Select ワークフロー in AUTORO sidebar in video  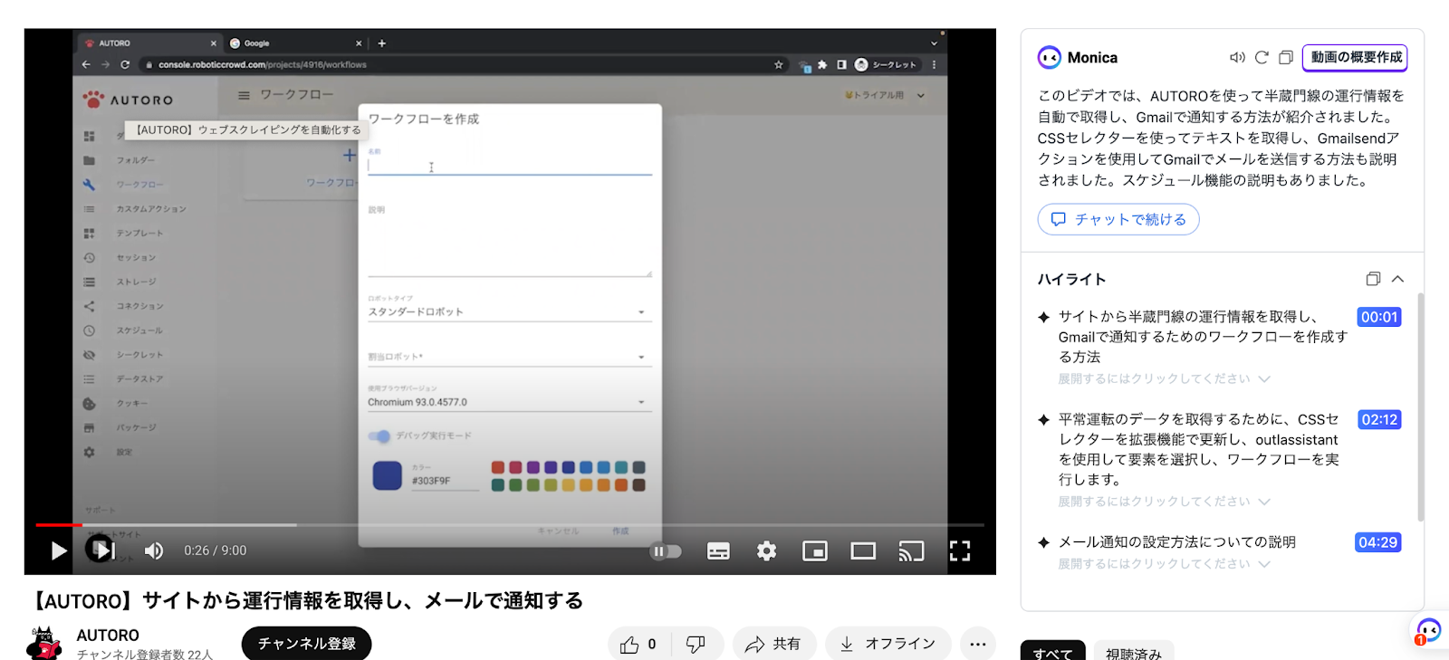[x=139, y=185]
